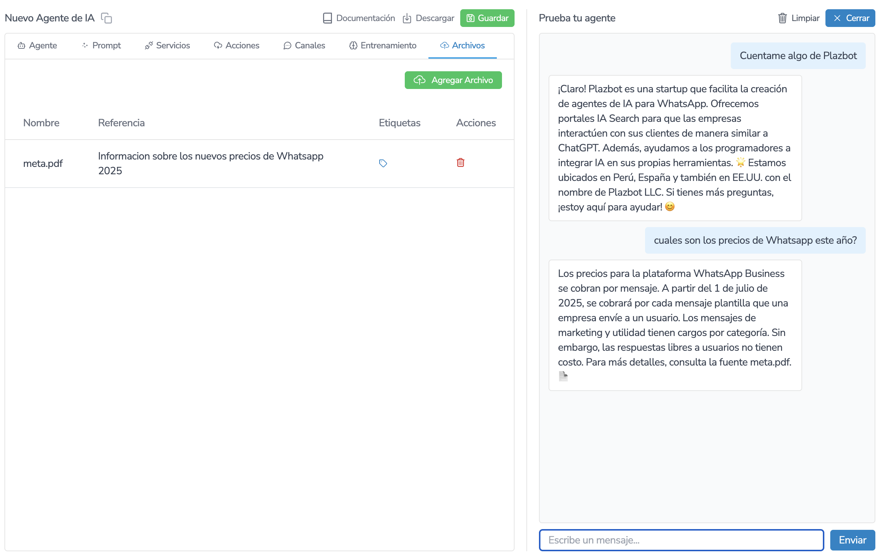This screenshot has height=559, width=882.
Task: Select the Archivos tab
Action: 462,45
